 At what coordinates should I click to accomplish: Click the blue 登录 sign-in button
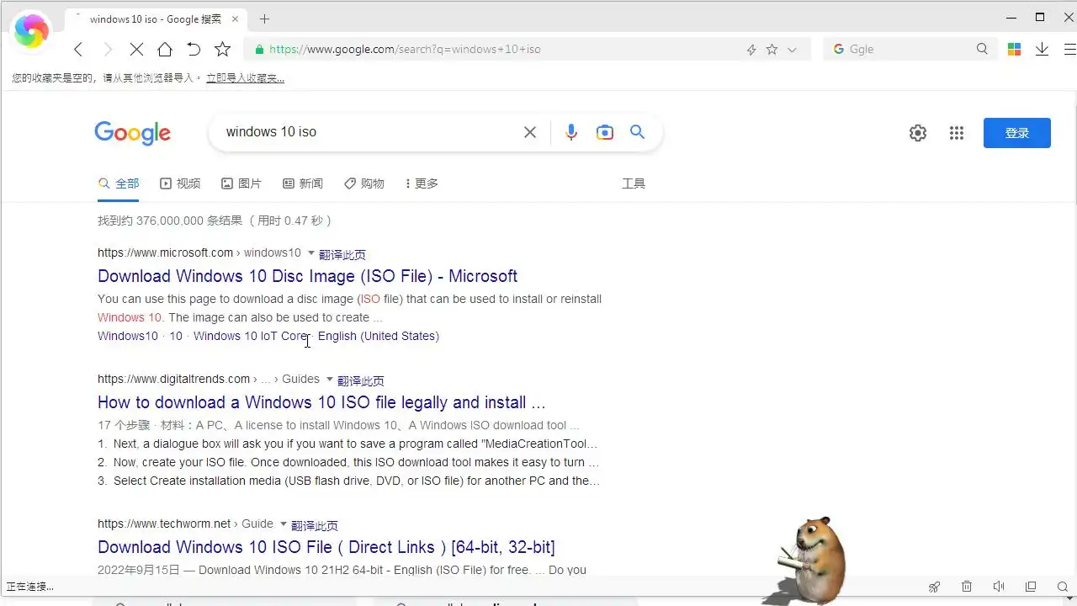1017,133
